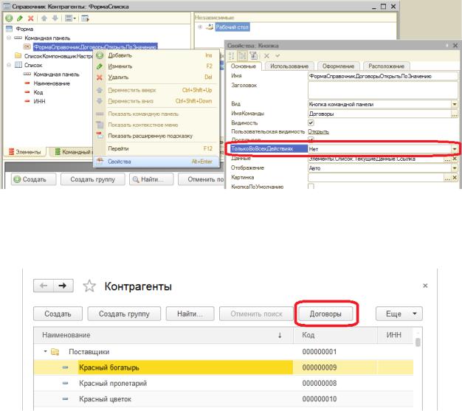Click the Move up arrow toolbar icon
Screen dimensions: 462x411
pos(44,18)
